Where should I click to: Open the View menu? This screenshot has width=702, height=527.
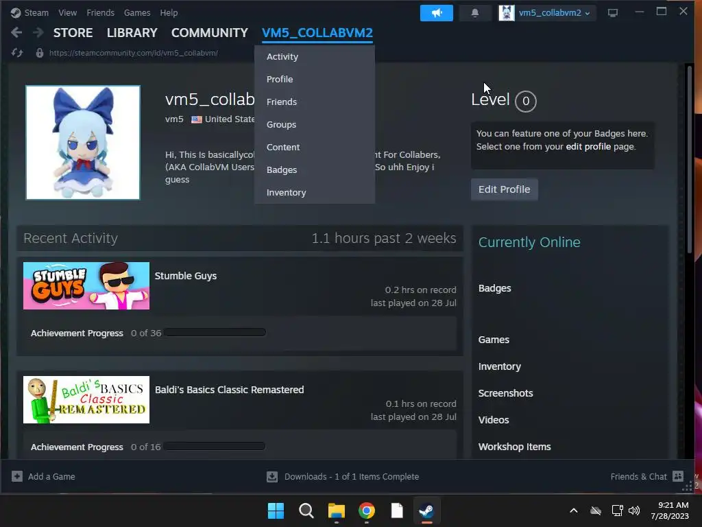click(x=67, y=12)
